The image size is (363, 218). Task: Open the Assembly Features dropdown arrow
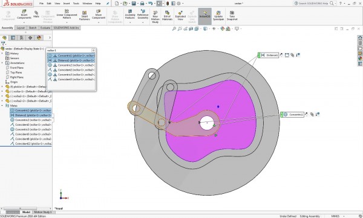[x=130, y=22]
